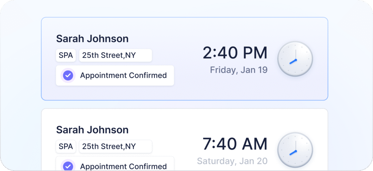Click the Sarah Johnson name in the bottom card

pos(92,130)
